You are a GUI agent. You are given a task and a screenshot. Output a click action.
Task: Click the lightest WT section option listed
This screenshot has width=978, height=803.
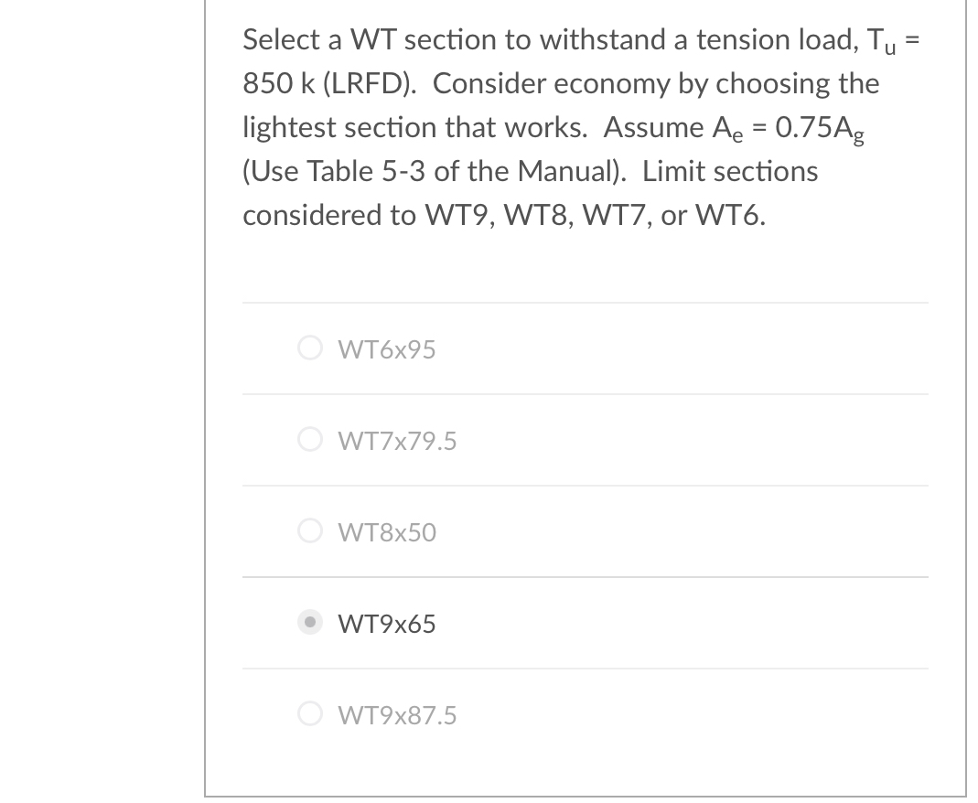coord(387,532)
